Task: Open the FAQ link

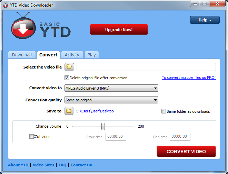Action: coord(62,165)
